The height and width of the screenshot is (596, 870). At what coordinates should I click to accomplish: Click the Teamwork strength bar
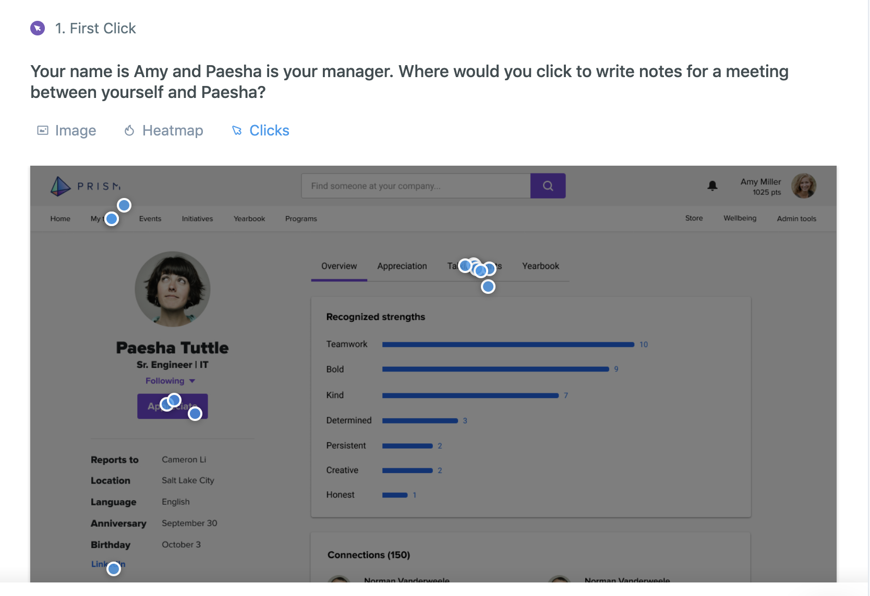click(x=508, y=344)
